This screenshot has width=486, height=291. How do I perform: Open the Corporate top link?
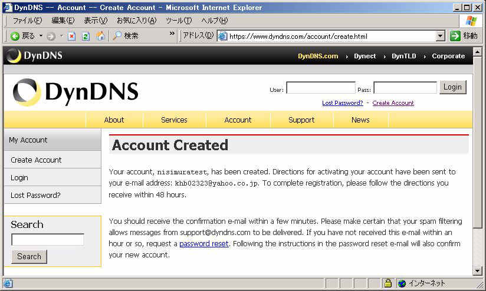448,56
